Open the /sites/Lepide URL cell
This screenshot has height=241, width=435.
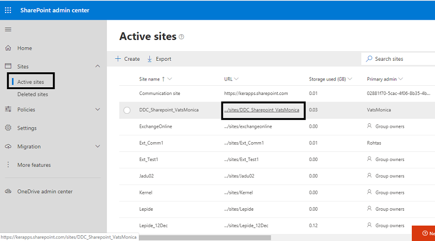point(239,209)
